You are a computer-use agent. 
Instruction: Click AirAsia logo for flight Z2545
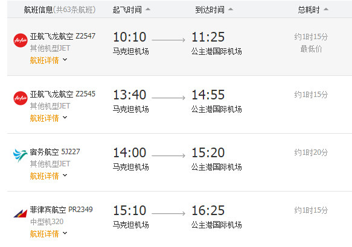click(x=21, y=98)
